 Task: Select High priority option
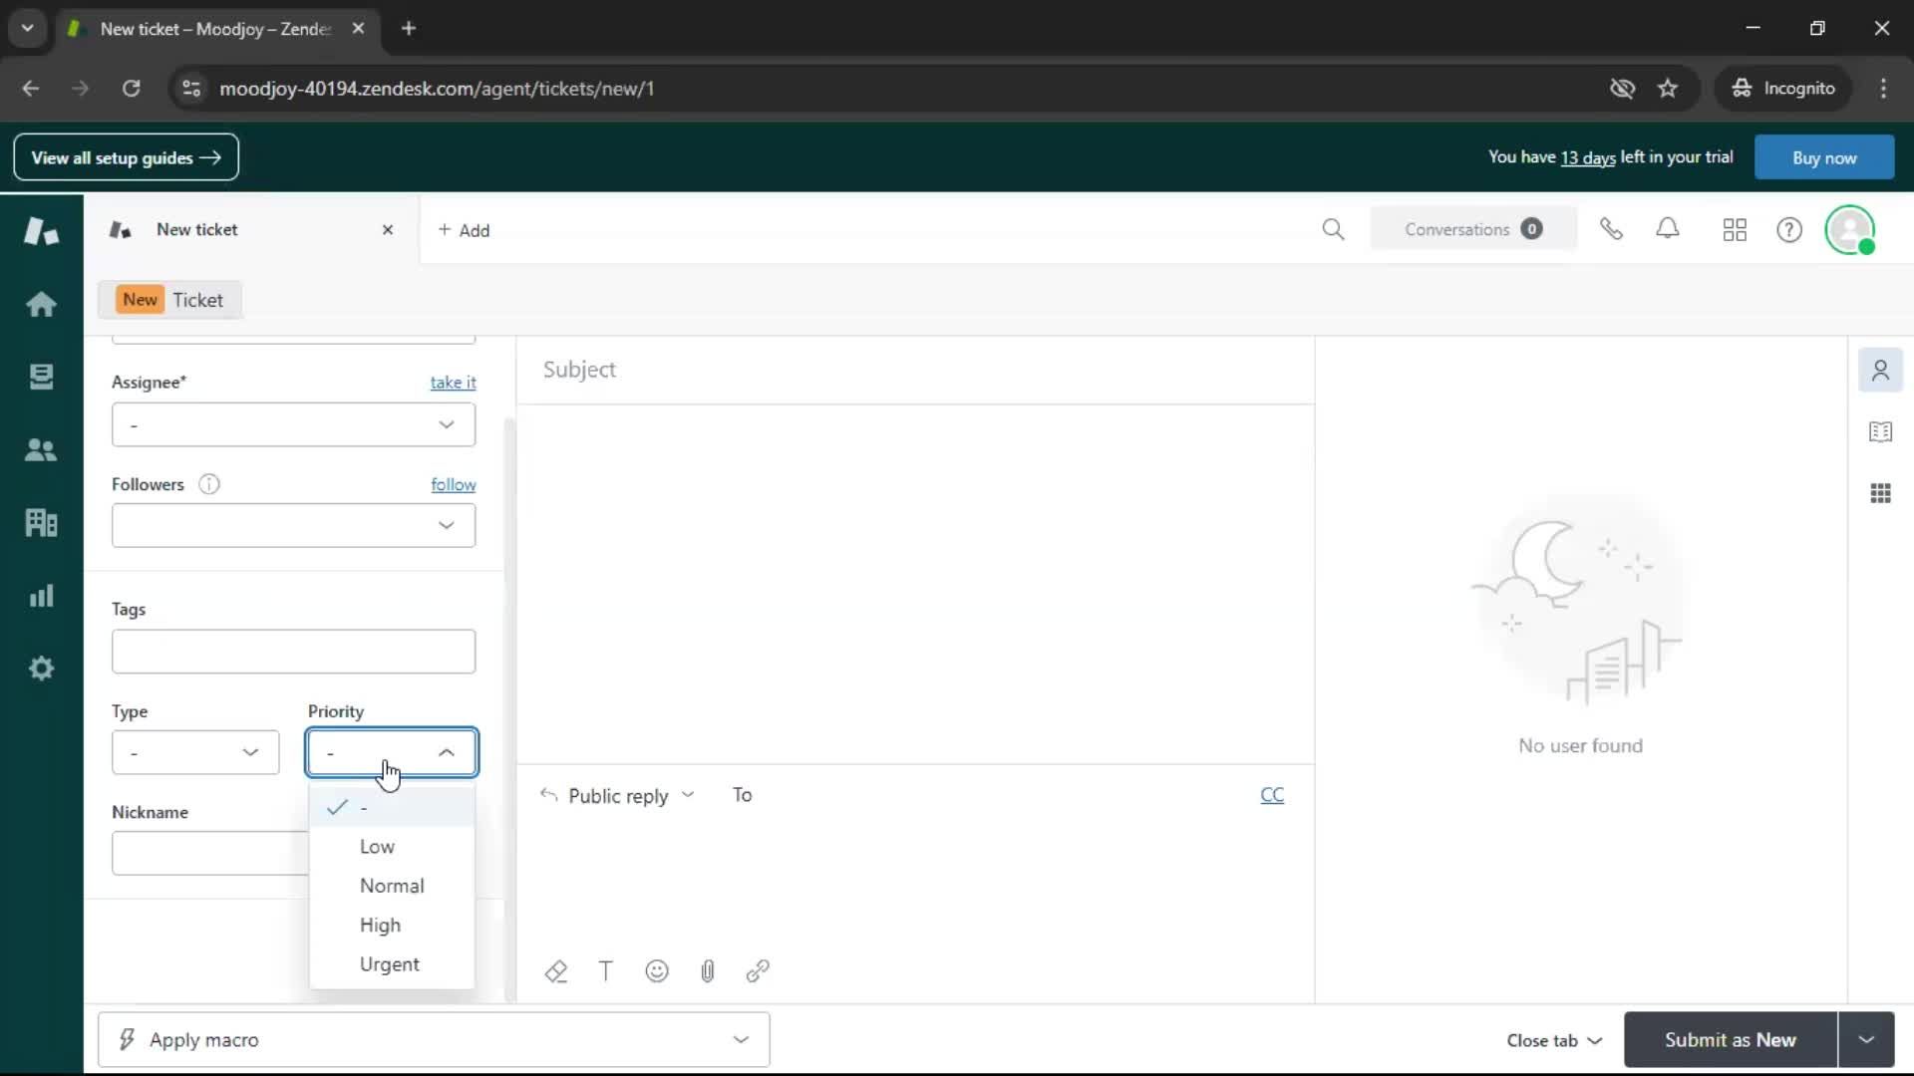tap(392, 925)
